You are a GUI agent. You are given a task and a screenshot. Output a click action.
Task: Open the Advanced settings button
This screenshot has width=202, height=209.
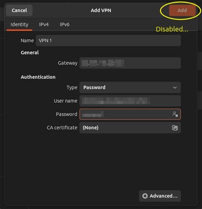coord(160,196)
